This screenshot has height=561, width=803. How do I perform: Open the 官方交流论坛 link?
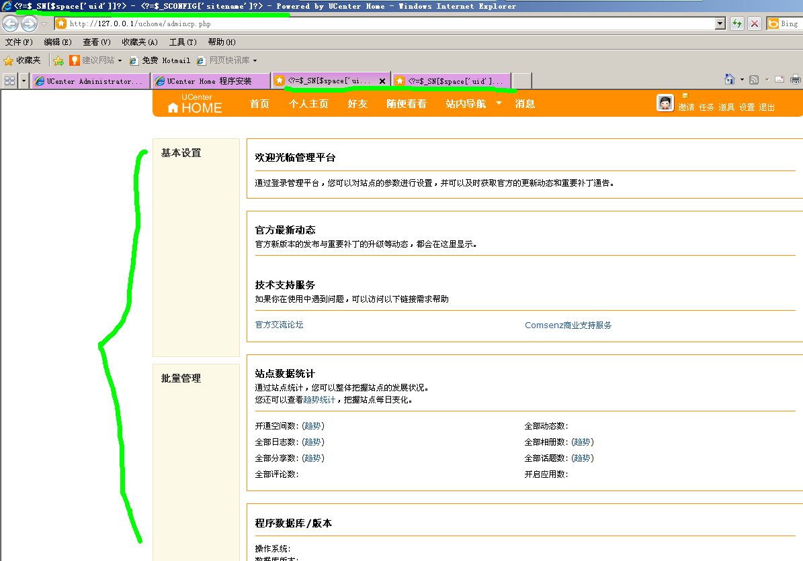tap(279, 325)
